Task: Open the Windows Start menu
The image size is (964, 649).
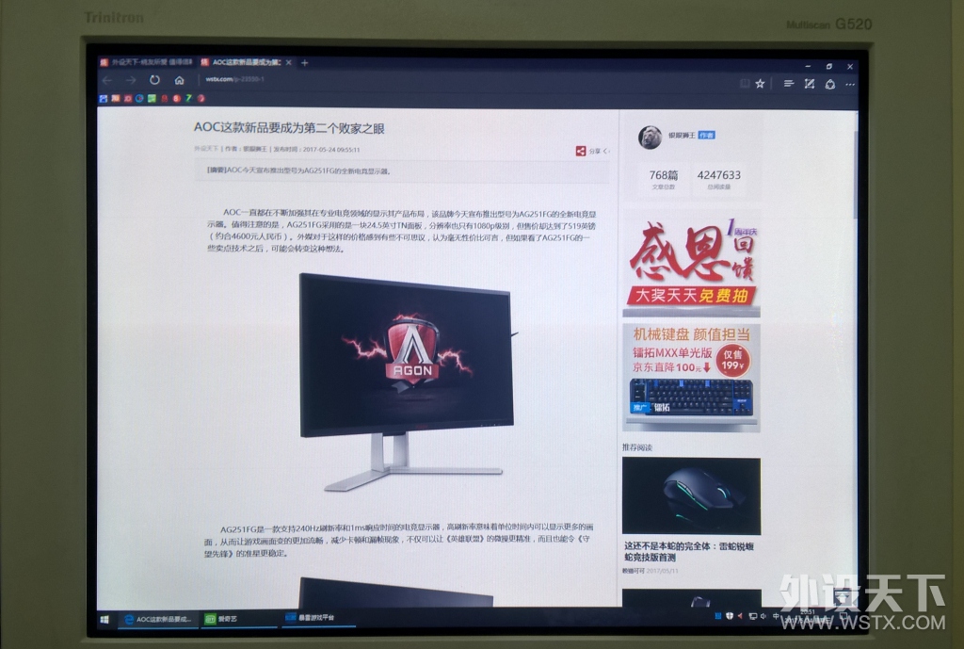Action: (106, 621)
